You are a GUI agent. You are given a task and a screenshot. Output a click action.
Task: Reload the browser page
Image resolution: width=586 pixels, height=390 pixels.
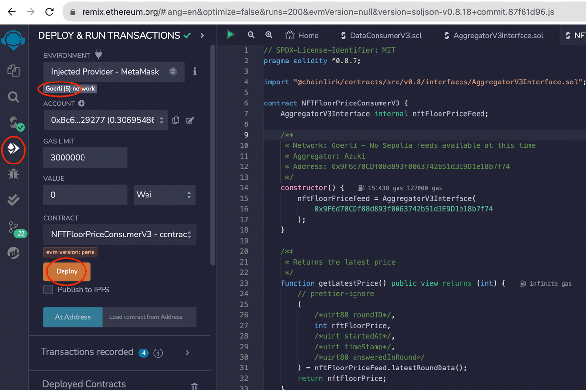pyautogui.click(x=49, y=12)
